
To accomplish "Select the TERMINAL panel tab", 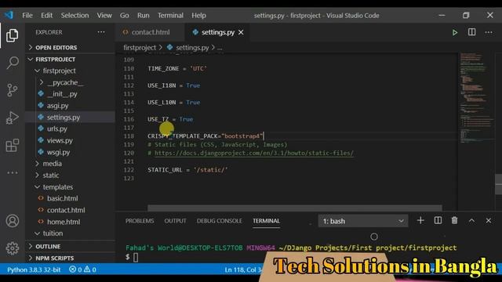I will (267, 221).
